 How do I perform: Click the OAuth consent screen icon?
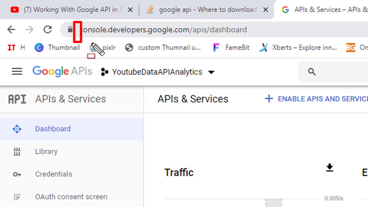point(17,197)
